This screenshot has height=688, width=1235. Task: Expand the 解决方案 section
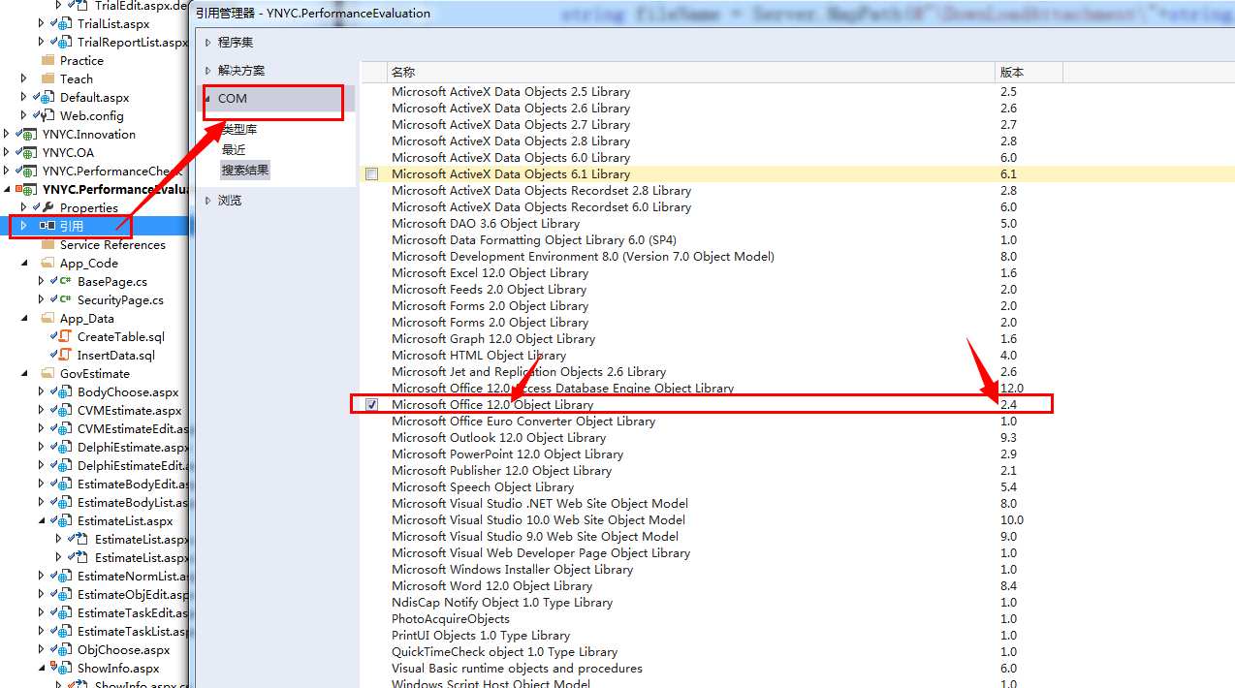coord(207,71)
